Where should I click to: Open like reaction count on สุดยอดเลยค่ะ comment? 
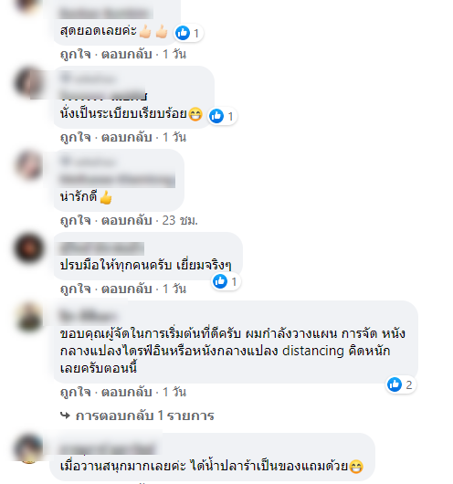point(188,33)
